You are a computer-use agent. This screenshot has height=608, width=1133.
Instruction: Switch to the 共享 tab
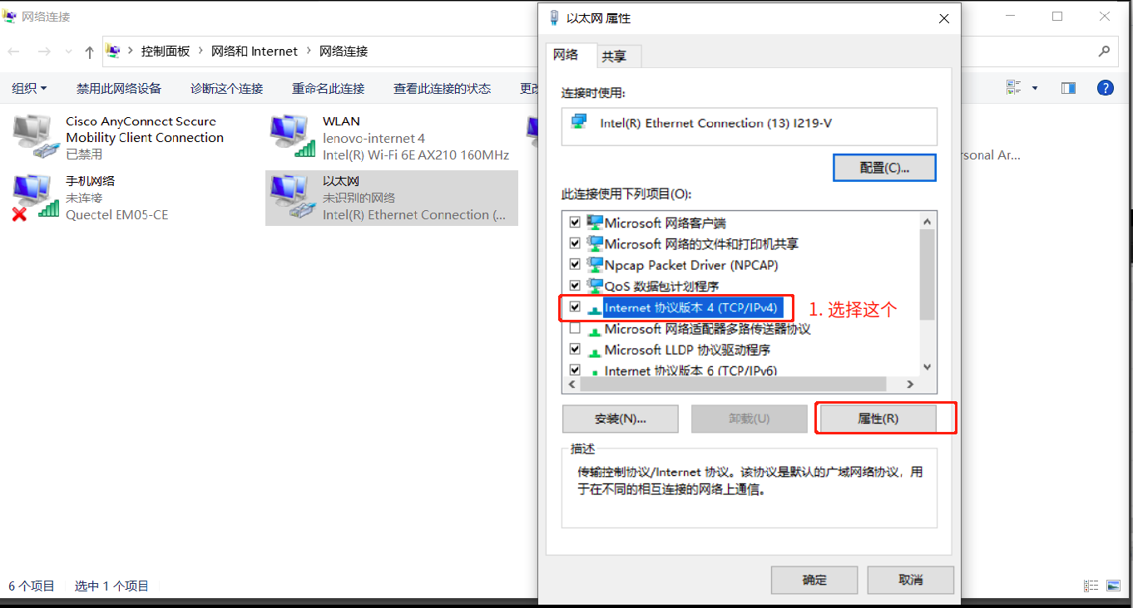(x=614, y=56)
